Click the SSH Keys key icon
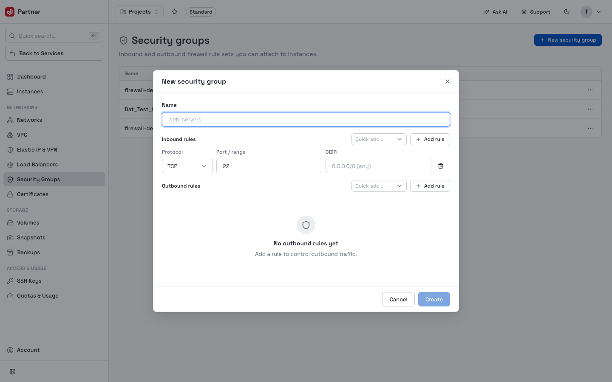Viewport: 612px width, 382px height. tap(10, 281)
